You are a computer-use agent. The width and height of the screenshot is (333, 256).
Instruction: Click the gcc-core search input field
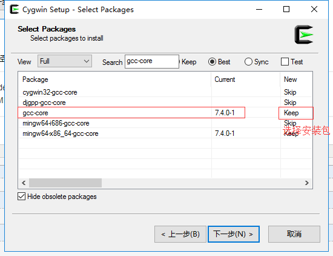(152, 61)
